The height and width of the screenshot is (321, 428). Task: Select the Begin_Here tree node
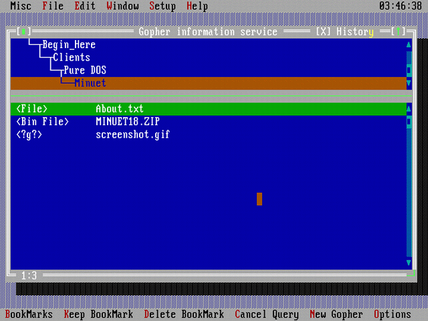[x=68, y=45]
